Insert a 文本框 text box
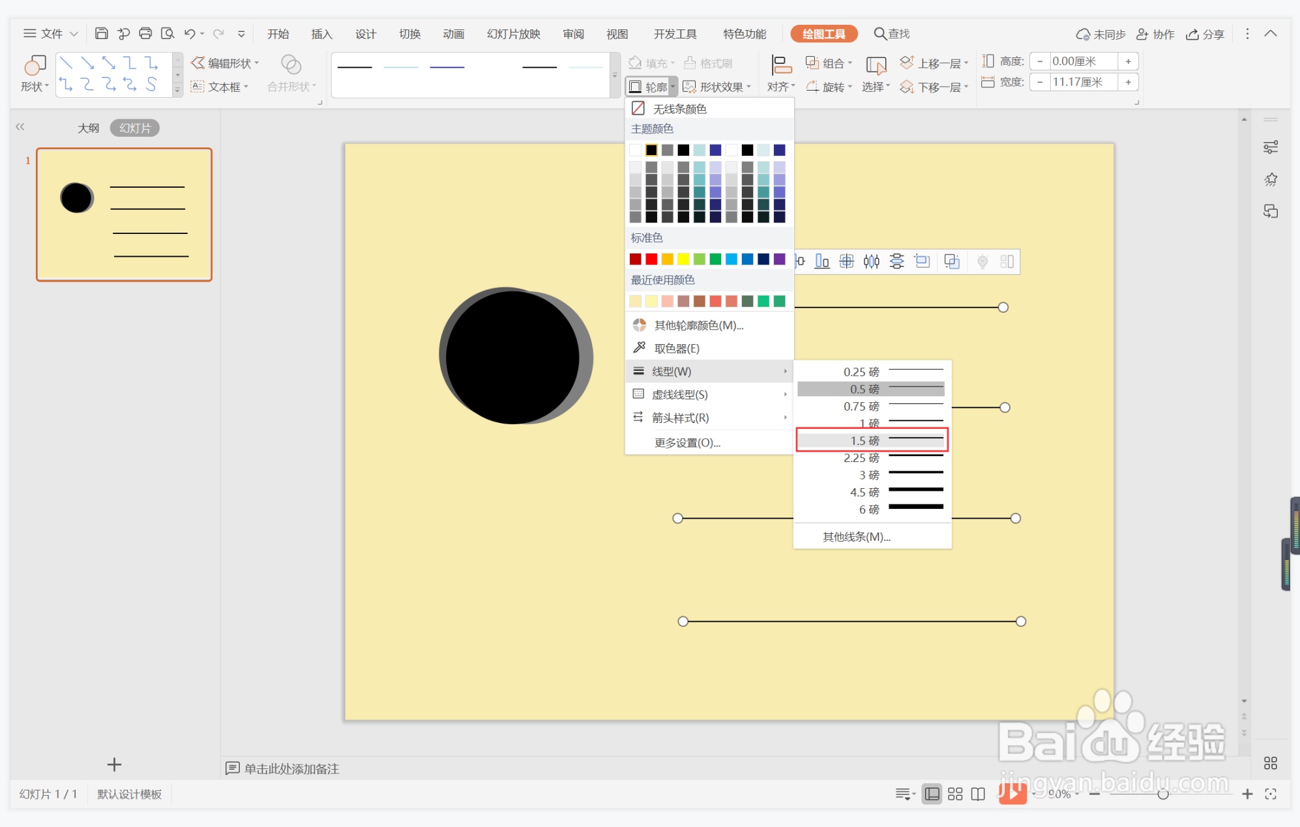 [x=219, y=87]
